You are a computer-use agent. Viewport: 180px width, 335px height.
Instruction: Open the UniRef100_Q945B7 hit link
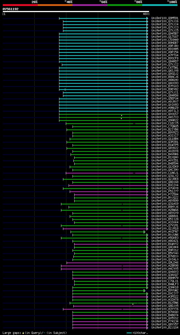[x=165, y=34]
